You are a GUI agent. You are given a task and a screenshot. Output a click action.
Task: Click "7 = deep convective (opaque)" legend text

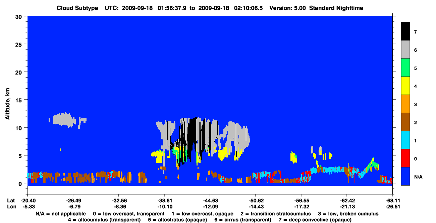point(315,220)
